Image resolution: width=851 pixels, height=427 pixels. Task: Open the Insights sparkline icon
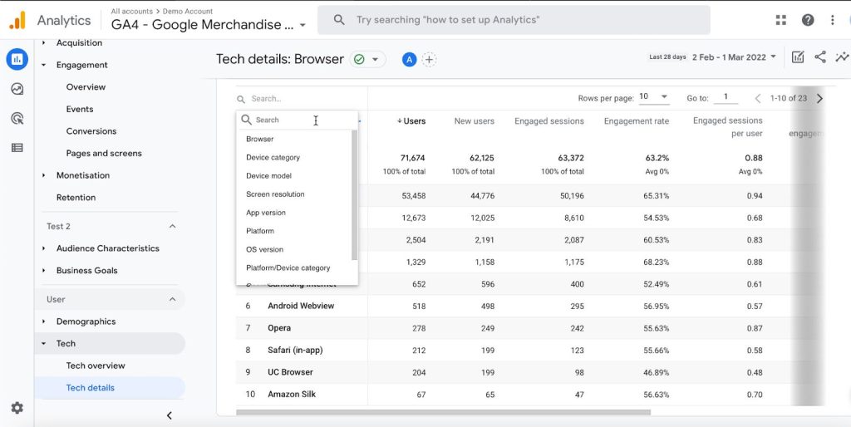click(843, 57)
